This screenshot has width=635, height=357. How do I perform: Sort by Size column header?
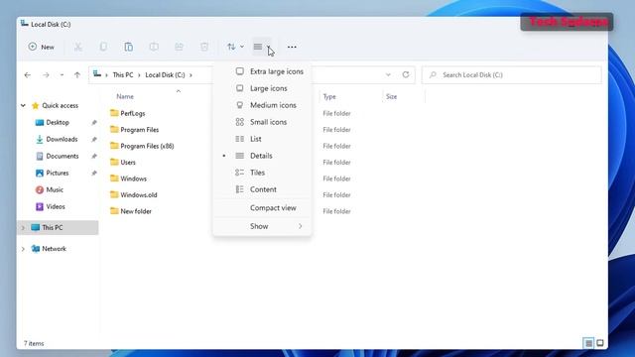click(391, 97)
